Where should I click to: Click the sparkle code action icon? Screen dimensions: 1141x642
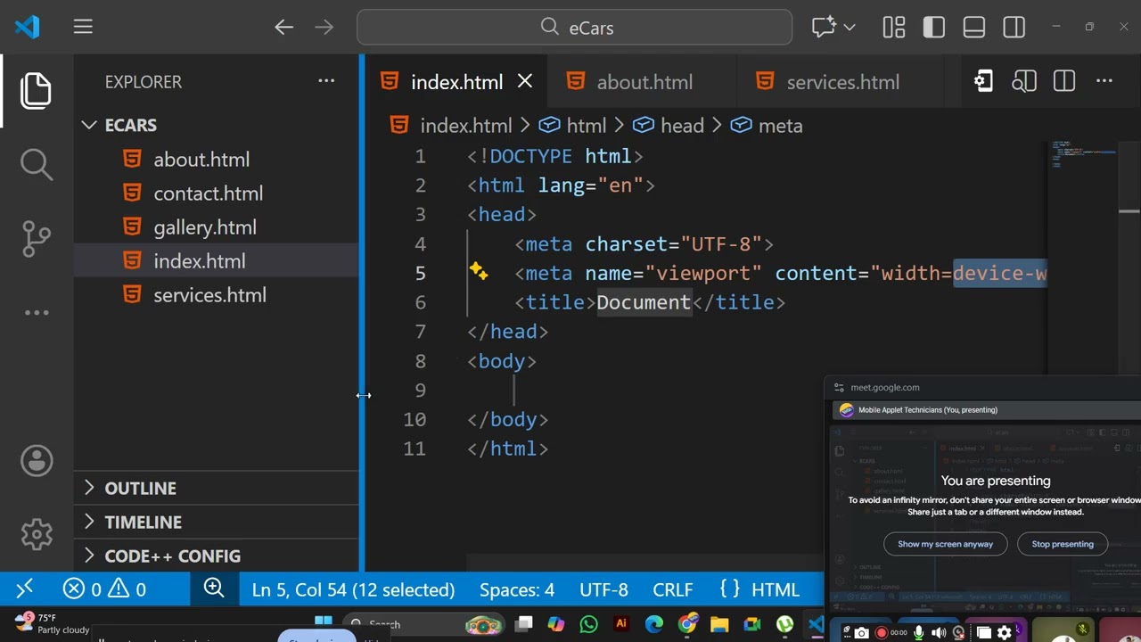coord(479,272)
